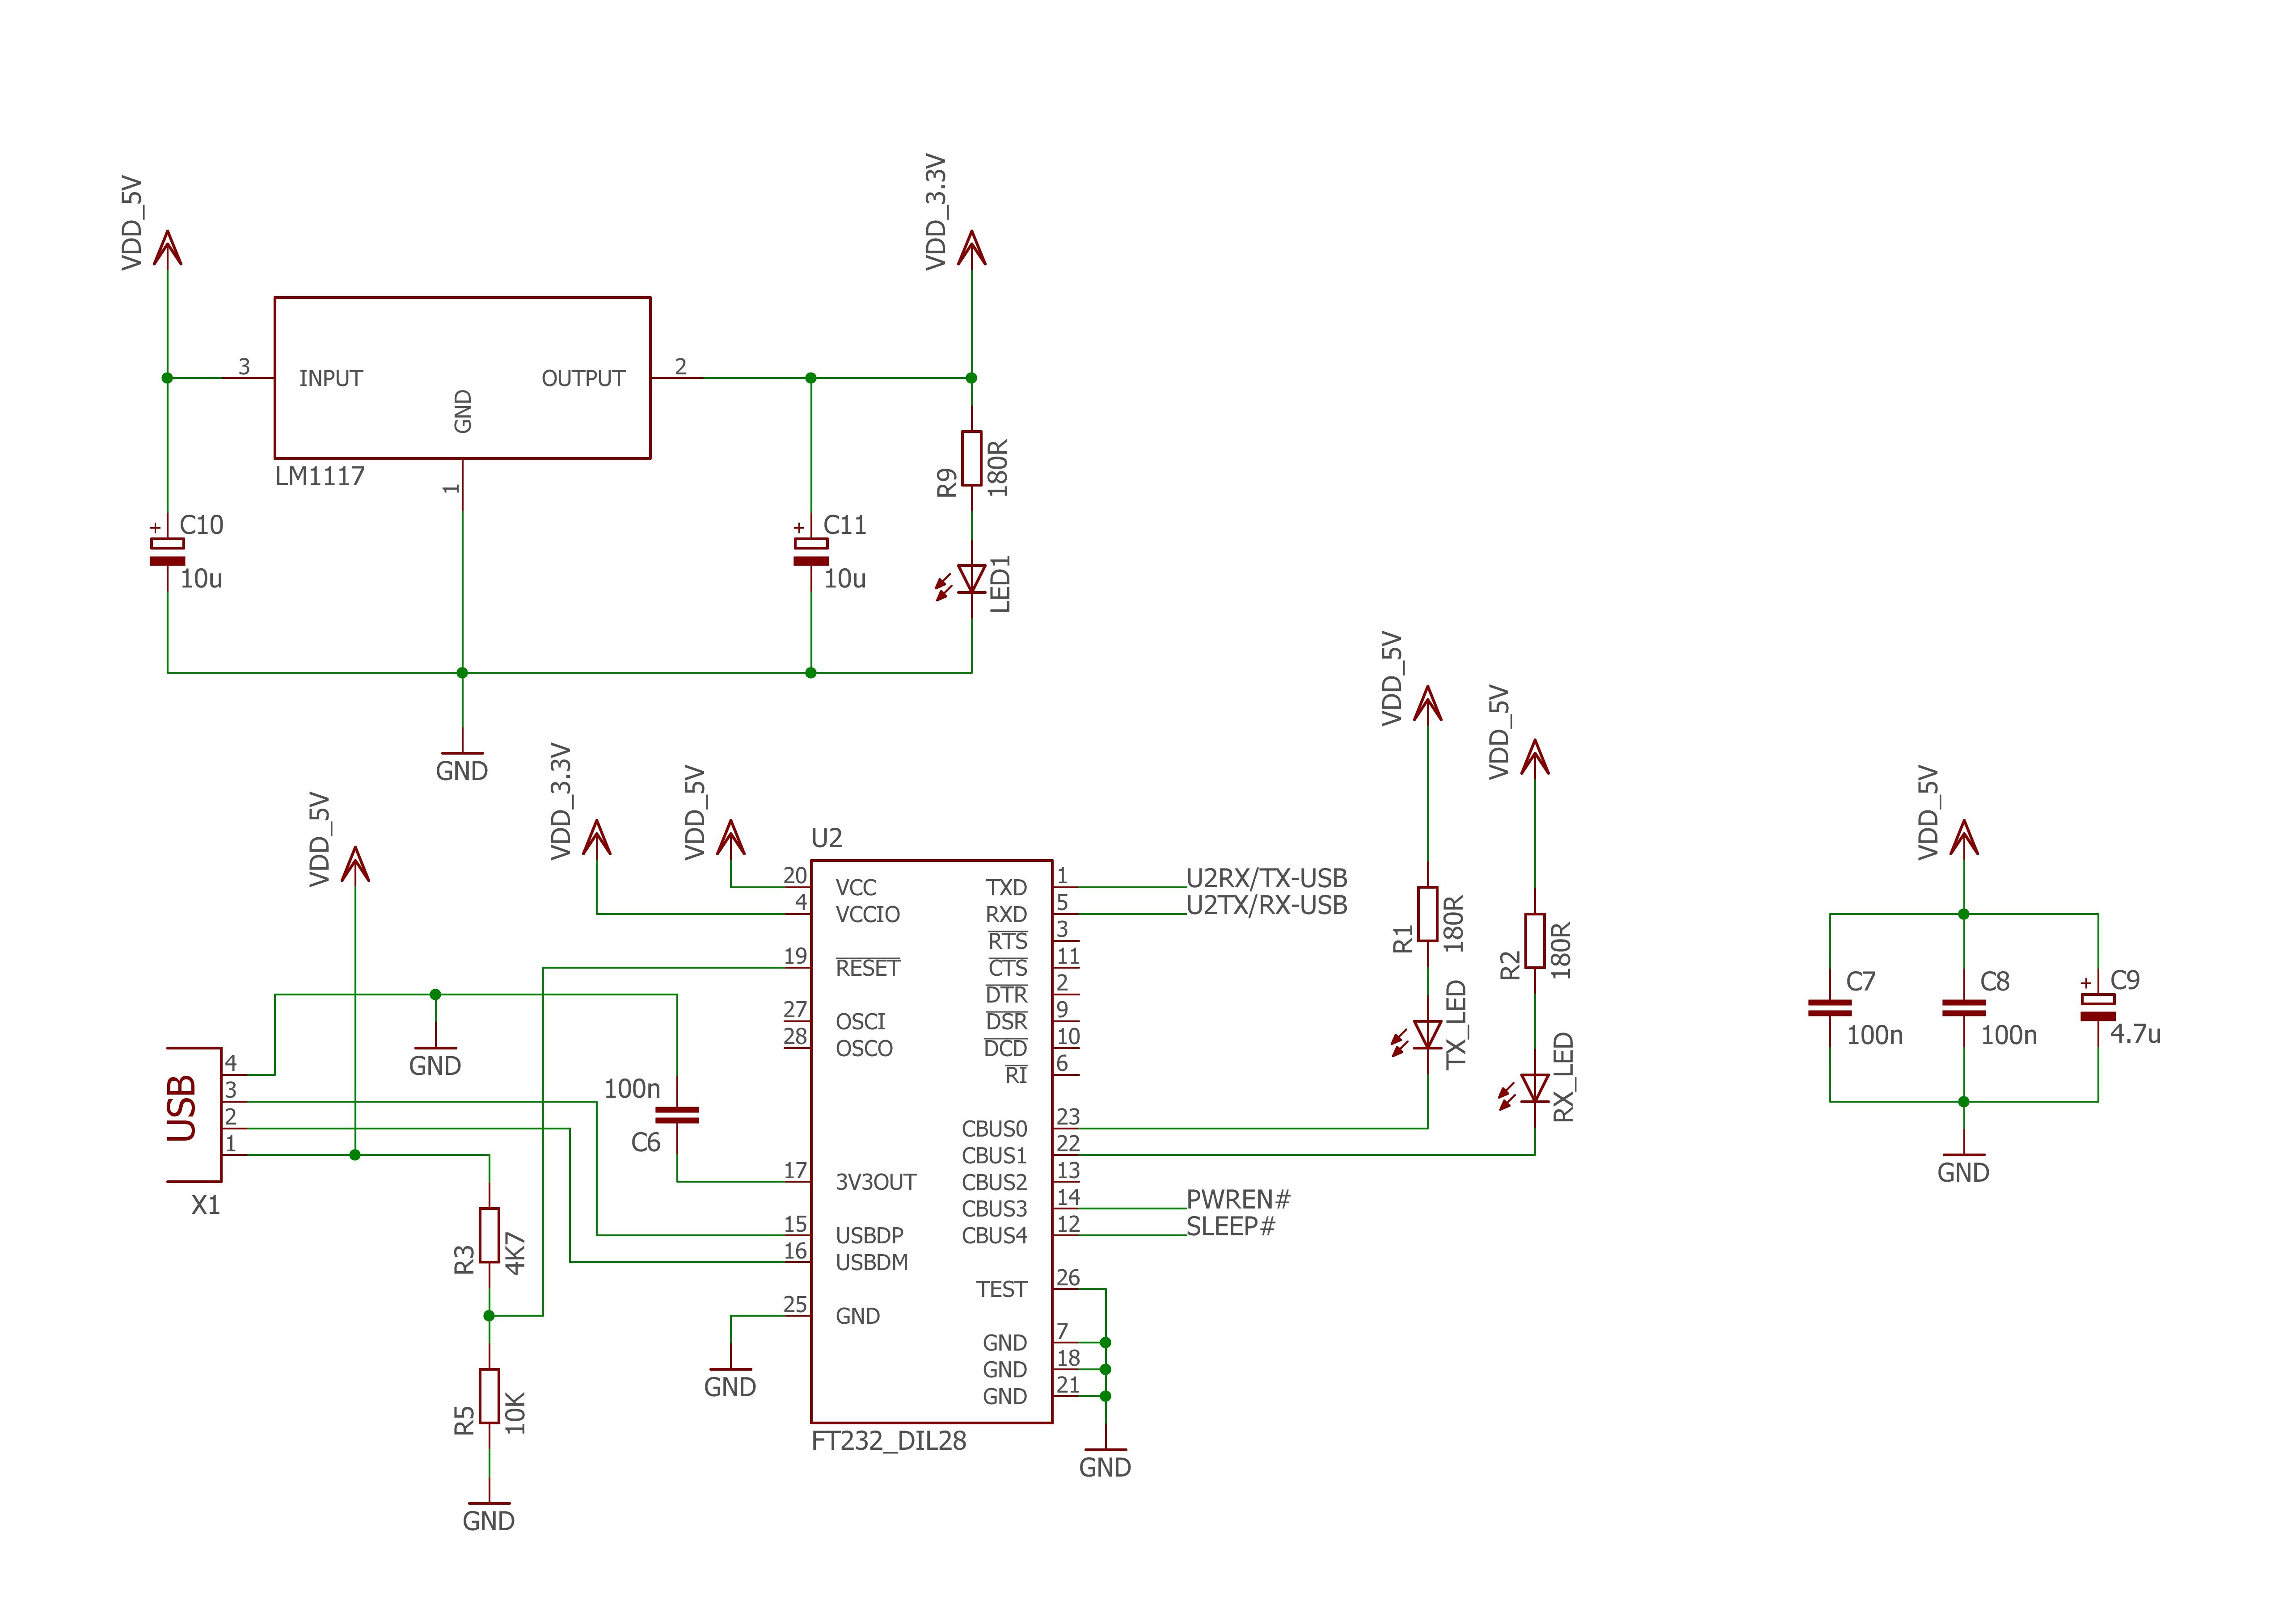Viewport: 2283px width, 1624px height.
Task: Select the R3 resistor symbol
Action: (489, 1235)
